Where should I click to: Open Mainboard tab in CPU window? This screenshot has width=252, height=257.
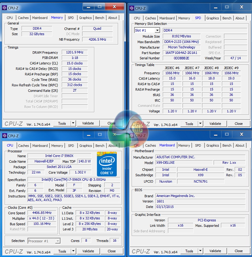[x=40, y=146]
